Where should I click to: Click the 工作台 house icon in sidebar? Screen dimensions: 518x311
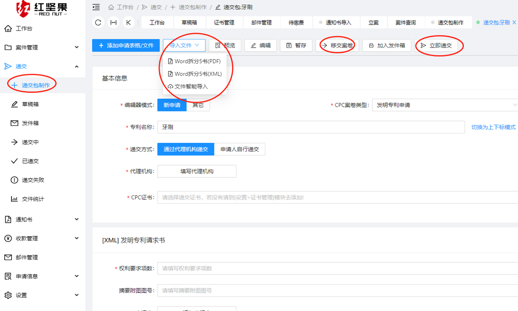click(8, 28)
